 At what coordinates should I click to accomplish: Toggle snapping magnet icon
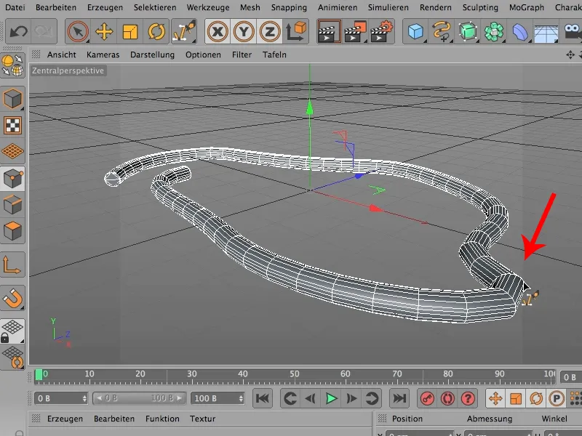pos(12,298)
